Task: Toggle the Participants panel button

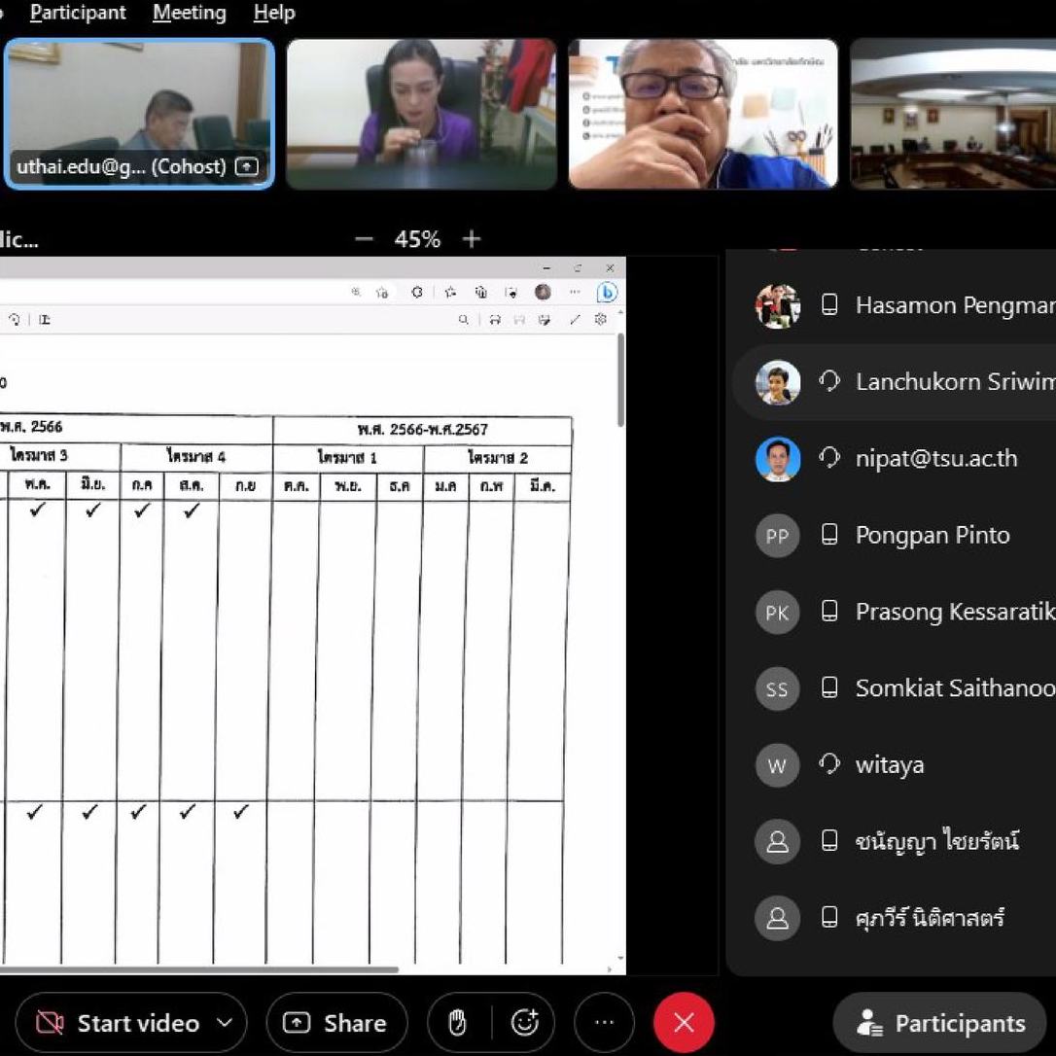Action: point(940,1022)
